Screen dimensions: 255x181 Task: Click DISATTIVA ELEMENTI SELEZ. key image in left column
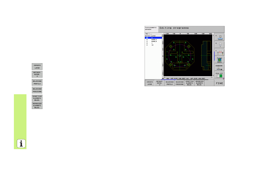coord(37,98)
